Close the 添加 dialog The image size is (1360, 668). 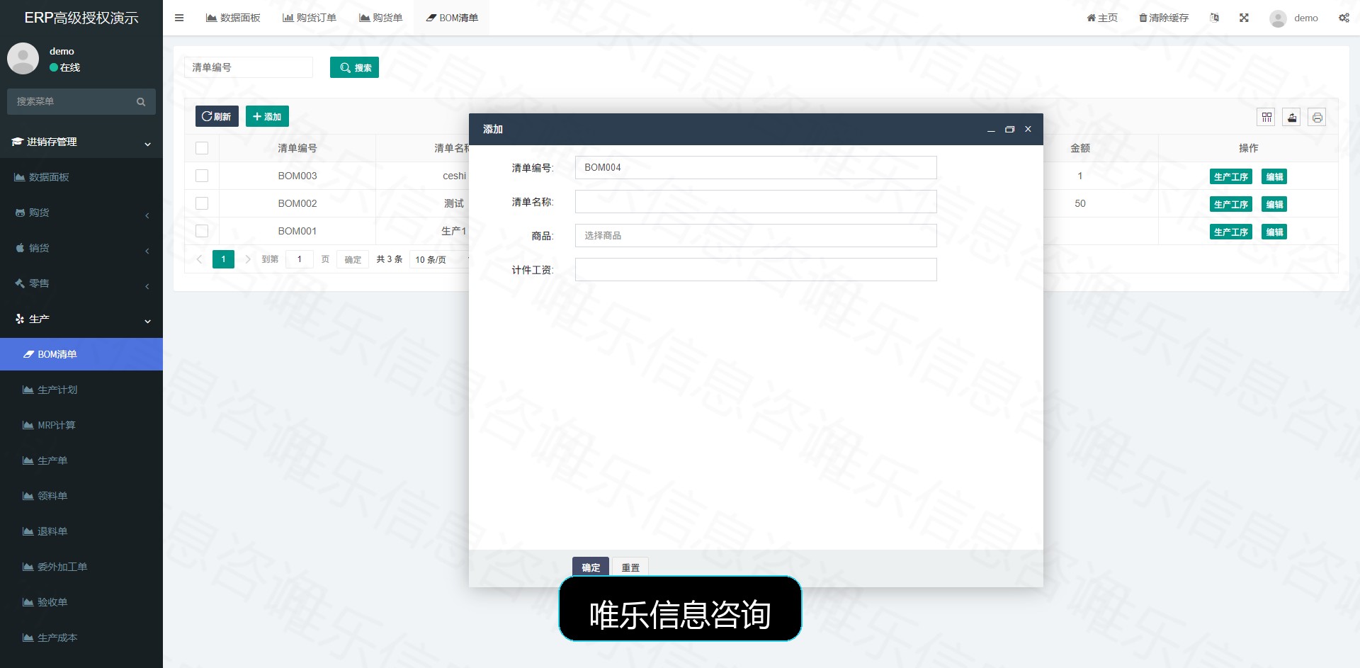pos(1028,130)
